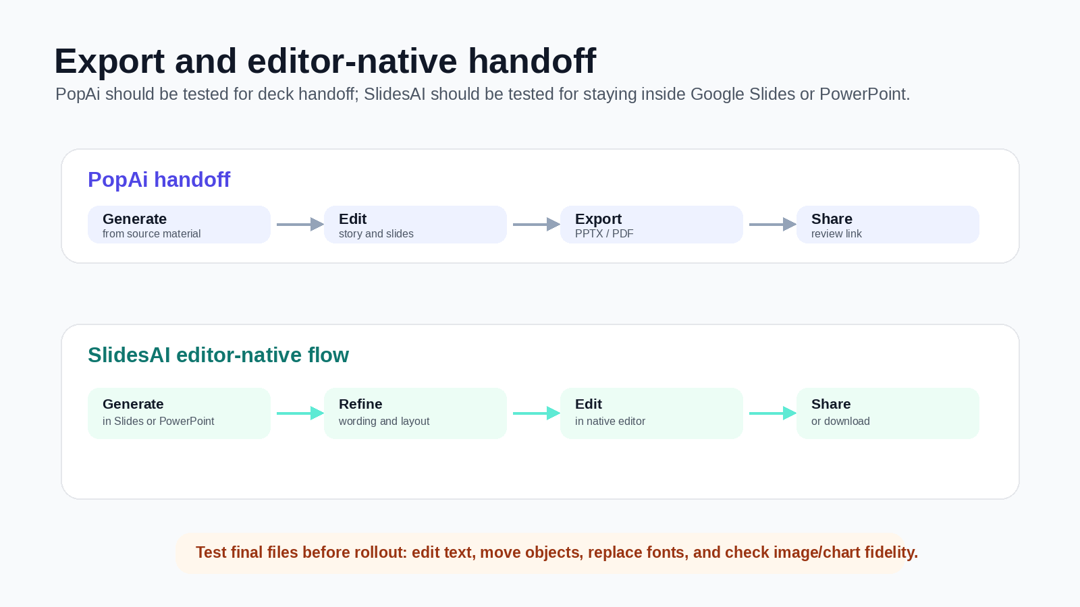Click the teal arrow pointing to Share or download
1080x607 pixels.
pos(773,413)
